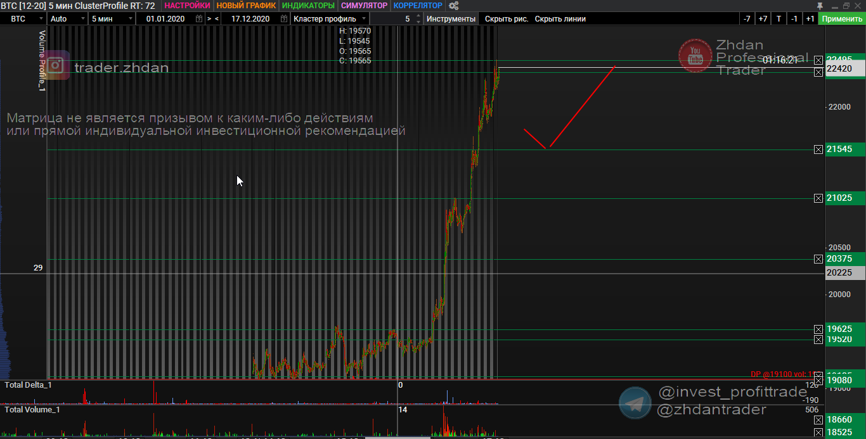The height and width of the screenshot is (439, 866).
Task: Click the Инструменты button
Action: [x=451, y=19]
